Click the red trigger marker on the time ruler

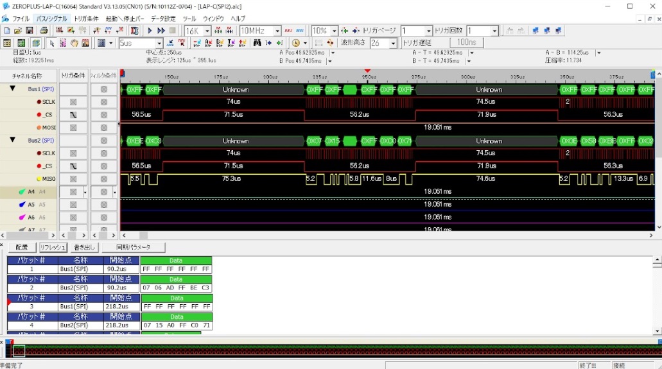(367, 71)
